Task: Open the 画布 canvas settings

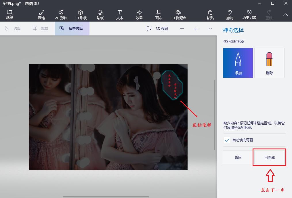Action: (x=159, y=14)
